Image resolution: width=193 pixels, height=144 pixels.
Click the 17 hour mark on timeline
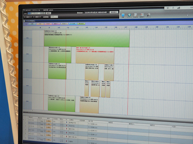126,27
